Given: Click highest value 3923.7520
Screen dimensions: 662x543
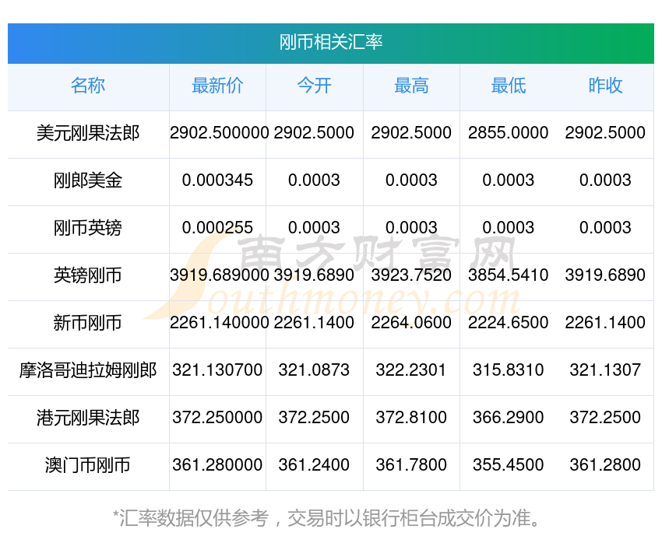Looking at the screenshot, I should point(411,275).
